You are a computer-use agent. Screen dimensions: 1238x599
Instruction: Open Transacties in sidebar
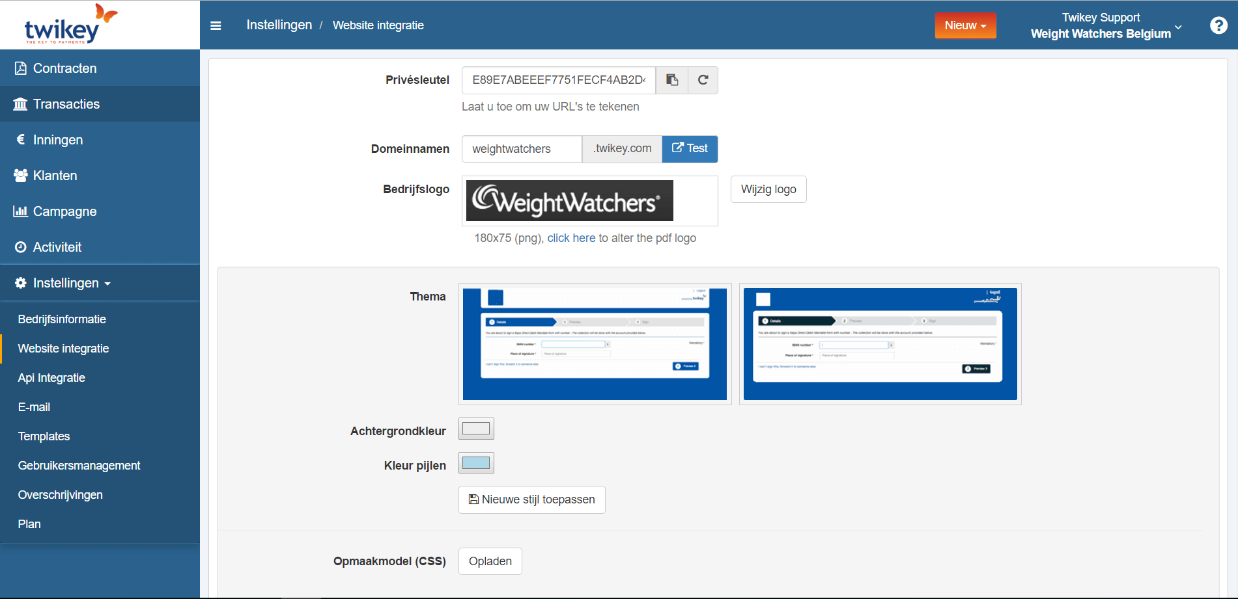(x=100, y=104)
